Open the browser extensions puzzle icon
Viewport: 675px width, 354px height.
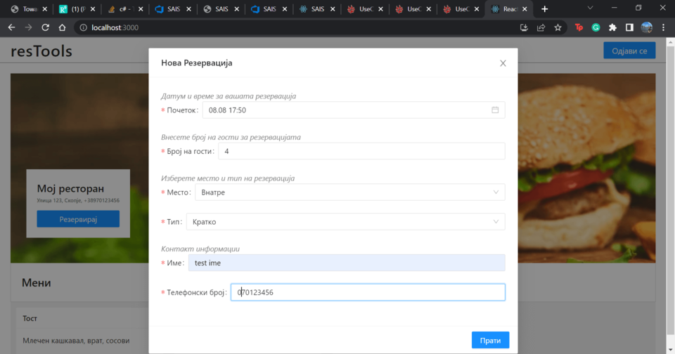[612, 27]
